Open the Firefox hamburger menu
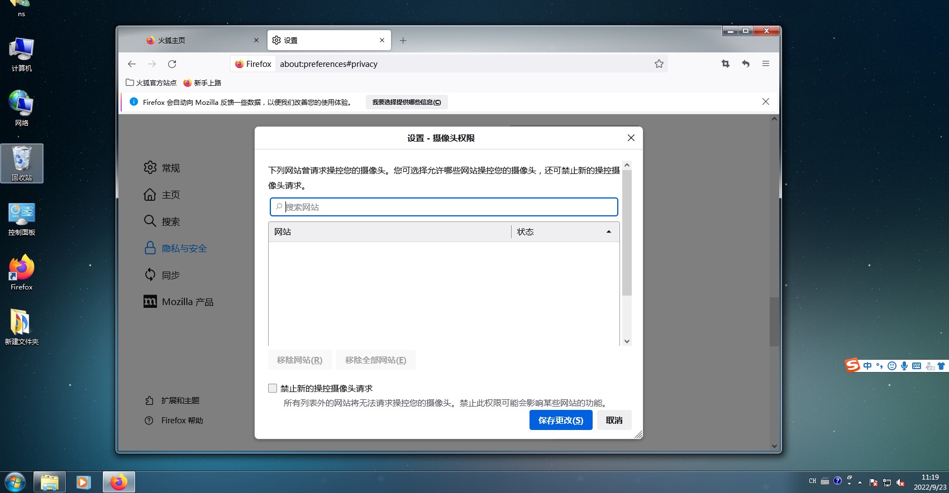Image resolution: width=949 pixels, height=493 pixels. click(x=766, y=64)
